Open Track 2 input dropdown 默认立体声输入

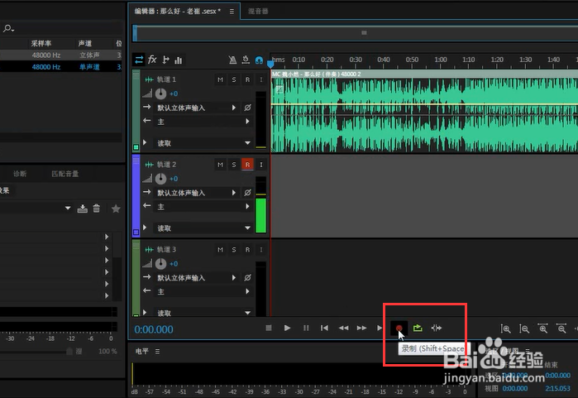(197, 193)
